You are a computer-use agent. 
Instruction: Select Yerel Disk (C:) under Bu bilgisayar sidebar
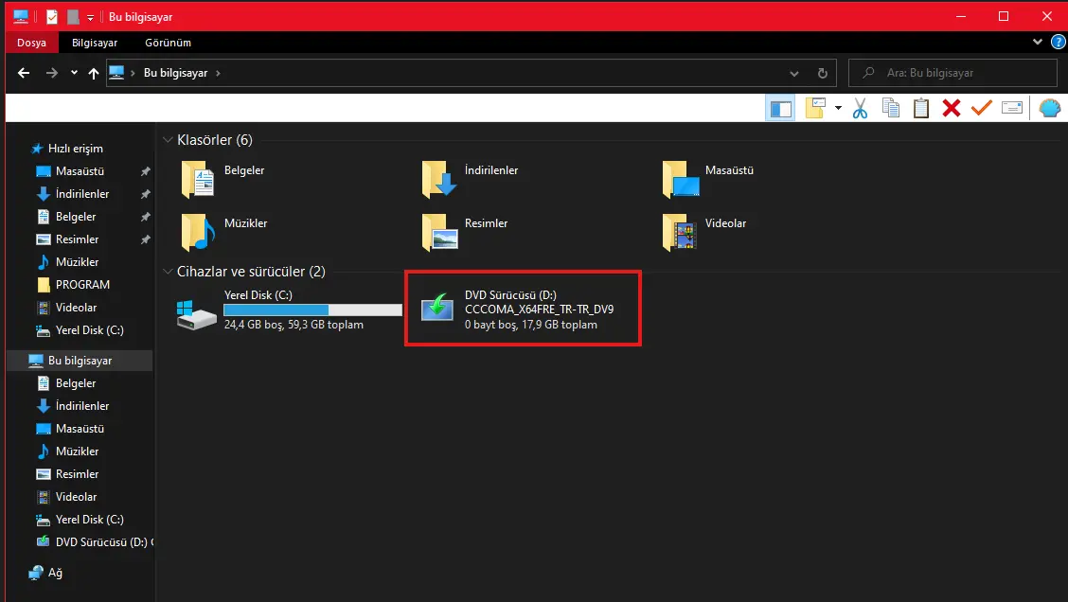coord(89,520)
